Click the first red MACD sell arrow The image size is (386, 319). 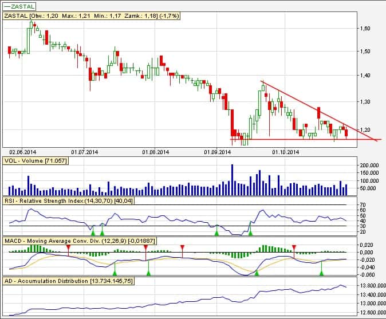click(68, 246)
